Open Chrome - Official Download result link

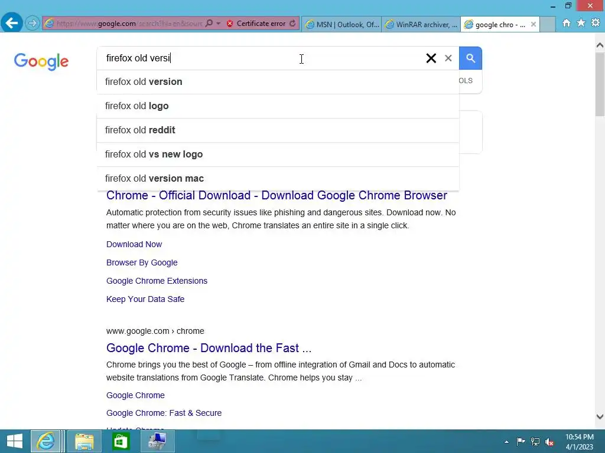tap(277, 195)
